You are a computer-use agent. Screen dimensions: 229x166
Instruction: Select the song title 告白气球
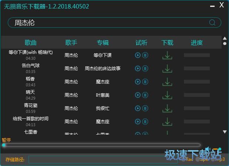pyautogui.click(x=31, y=66)
